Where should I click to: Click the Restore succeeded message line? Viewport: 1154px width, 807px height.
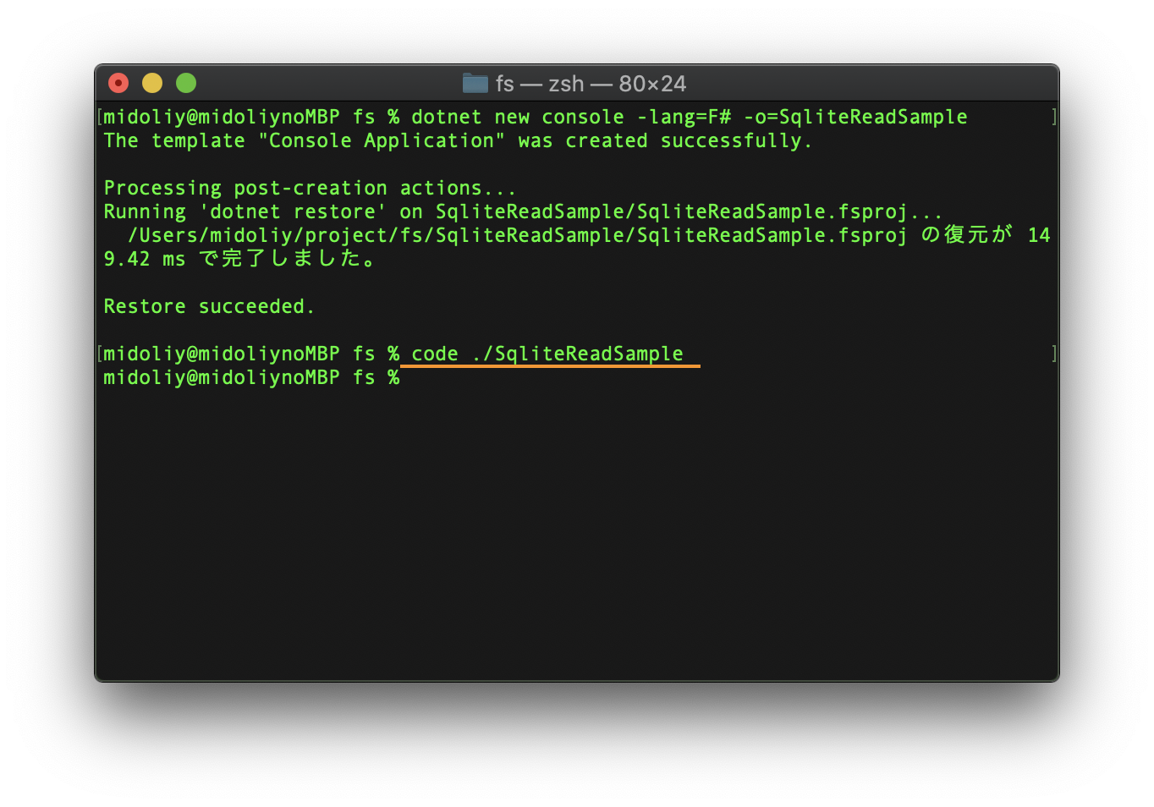[209, 306]
